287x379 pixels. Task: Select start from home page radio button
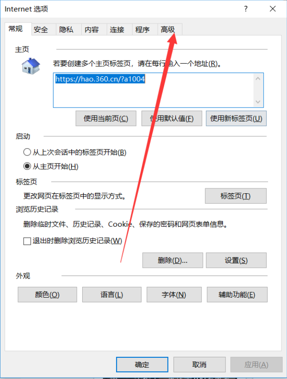coord(27,166)
